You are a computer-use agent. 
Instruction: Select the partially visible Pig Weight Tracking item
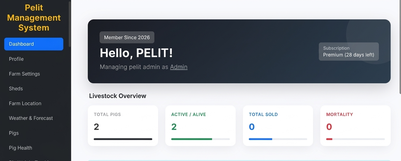point(28,159)
